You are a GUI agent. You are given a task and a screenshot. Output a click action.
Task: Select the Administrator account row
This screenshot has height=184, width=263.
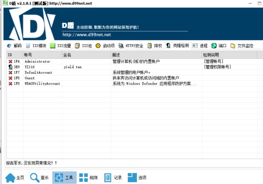(37, 61)
